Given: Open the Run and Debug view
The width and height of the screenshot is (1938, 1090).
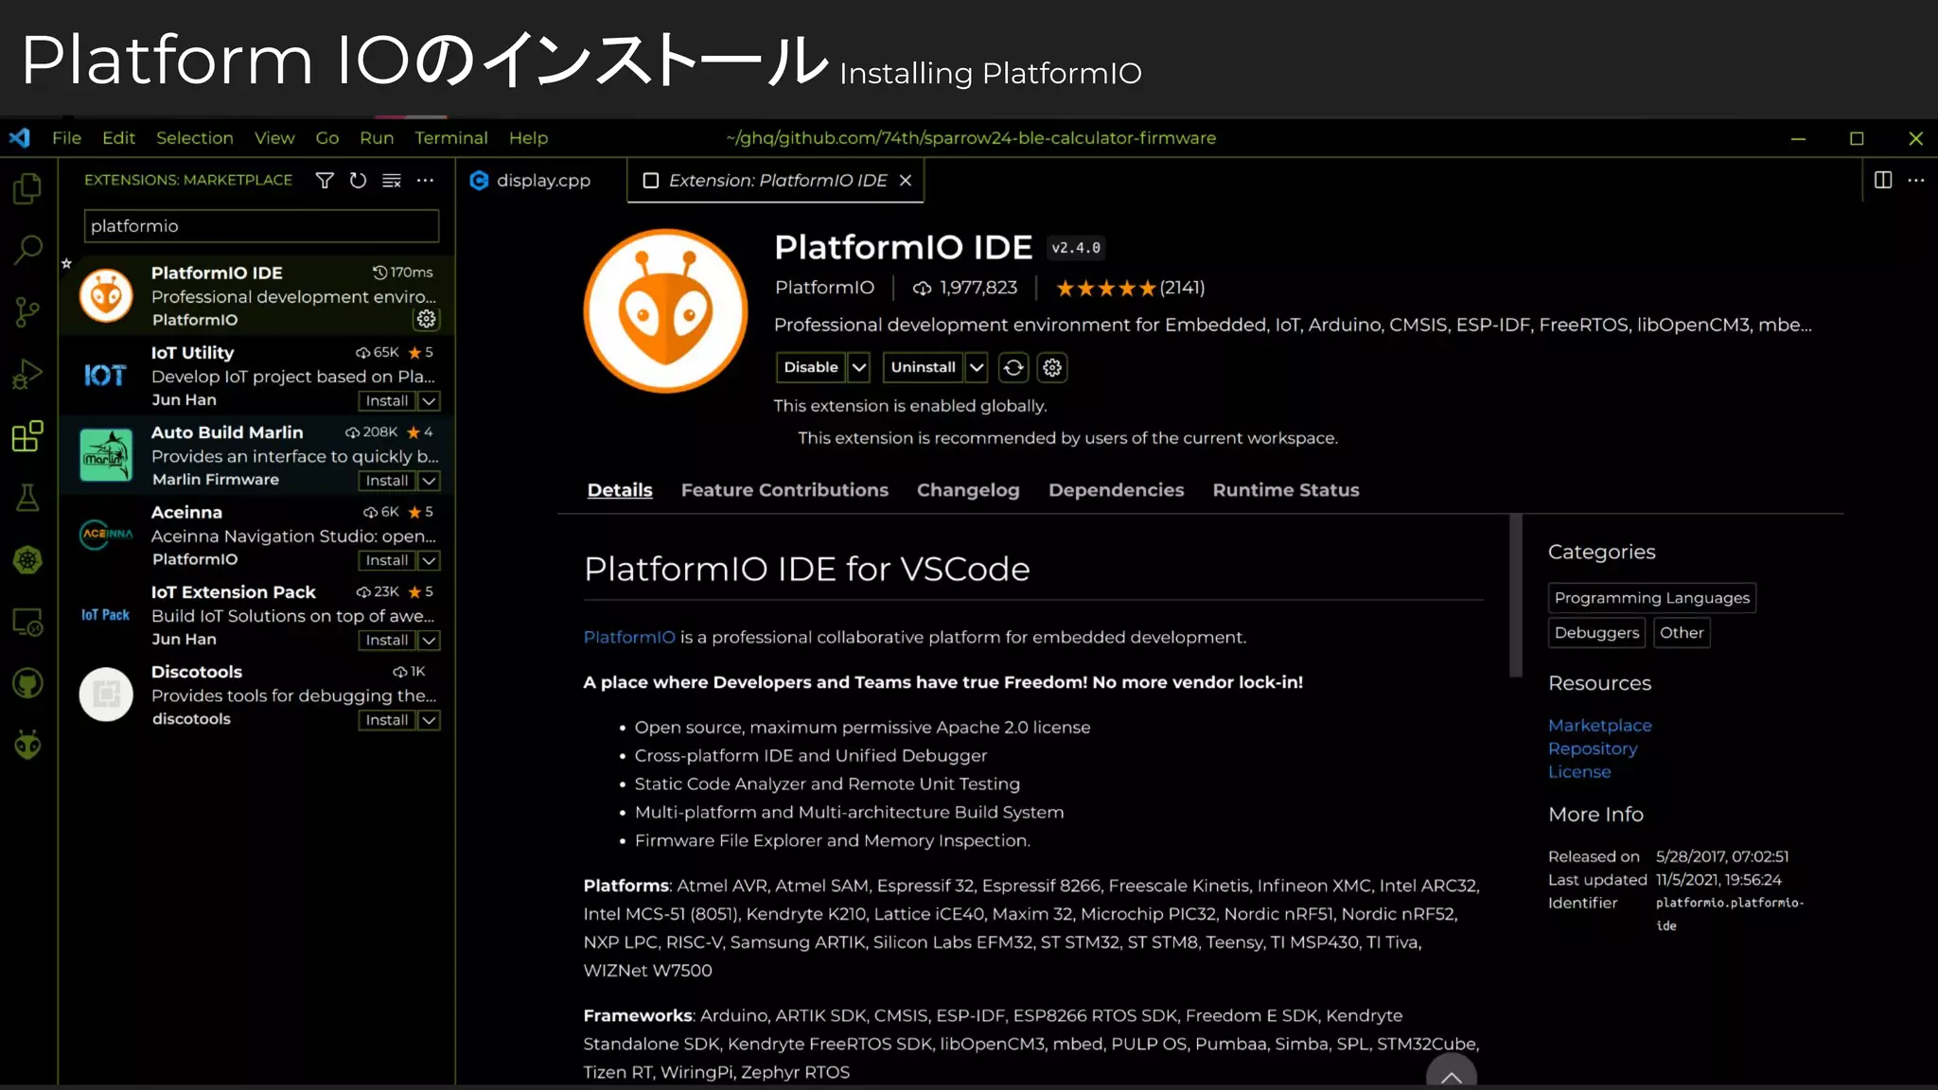Looking at the screenshot, I should [x=27, y=375].
